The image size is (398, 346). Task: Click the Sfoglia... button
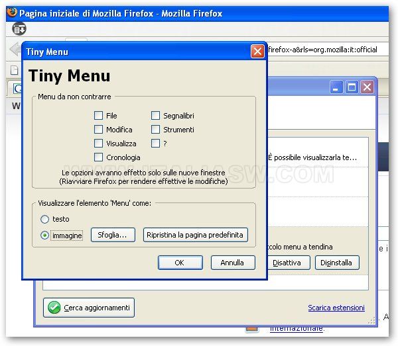click(x=113, y=235)
